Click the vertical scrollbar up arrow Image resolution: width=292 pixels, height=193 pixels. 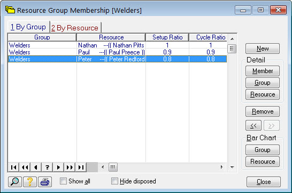pos(232,39)
